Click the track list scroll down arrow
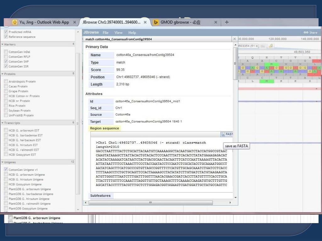Viewport: 322px width, 241px height. [78, 210]
